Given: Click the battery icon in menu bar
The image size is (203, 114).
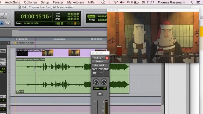Looking at the screenshot, I should click(x=136, y=2).
